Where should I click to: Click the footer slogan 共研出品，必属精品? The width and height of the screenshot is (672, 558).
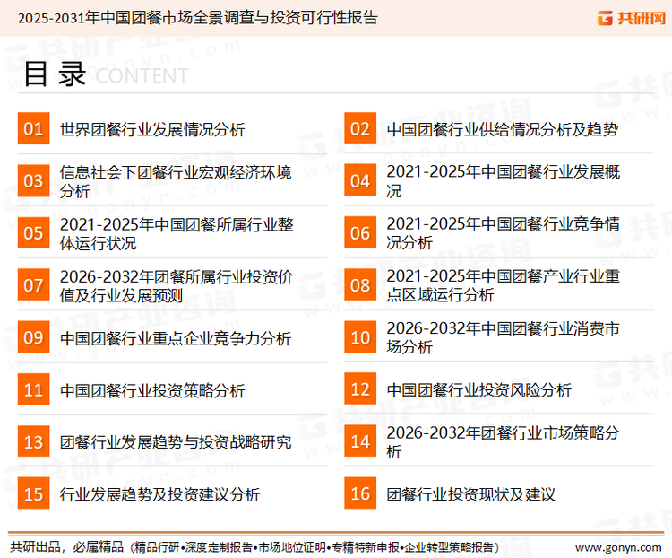tap(67, 547)
